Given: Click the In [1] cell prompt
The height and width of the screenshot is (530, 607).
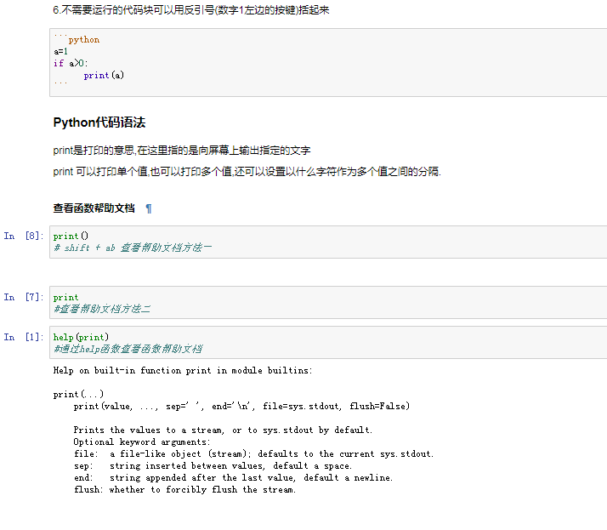Looking at the screenshot, I should tap(24, 337).
